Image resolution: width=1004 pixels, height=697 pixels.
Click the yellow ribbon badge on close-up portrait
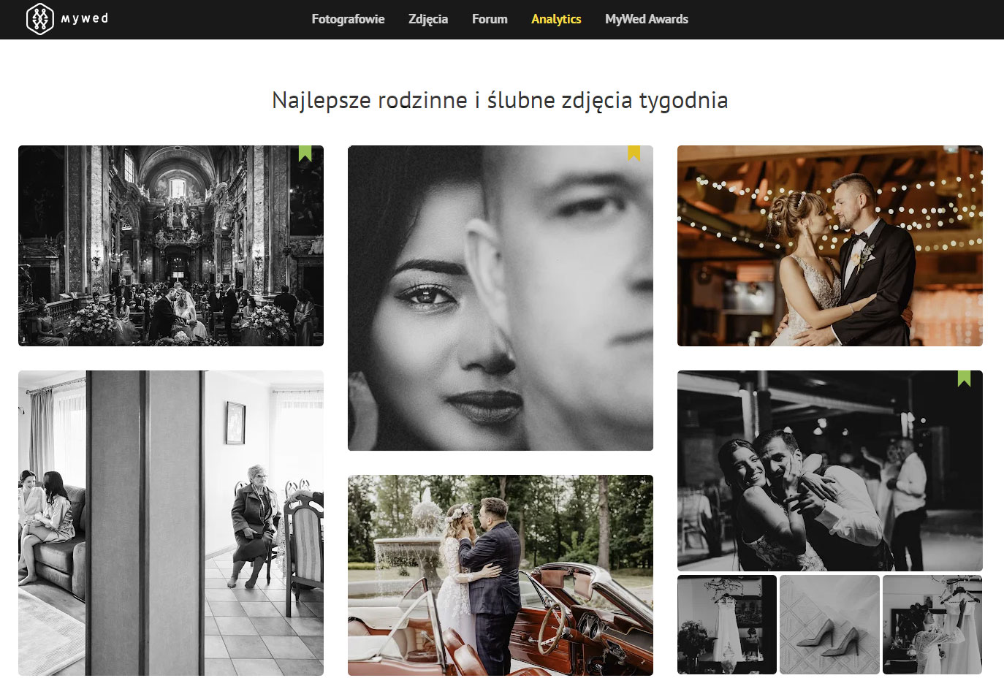click(x=634, y=153)
